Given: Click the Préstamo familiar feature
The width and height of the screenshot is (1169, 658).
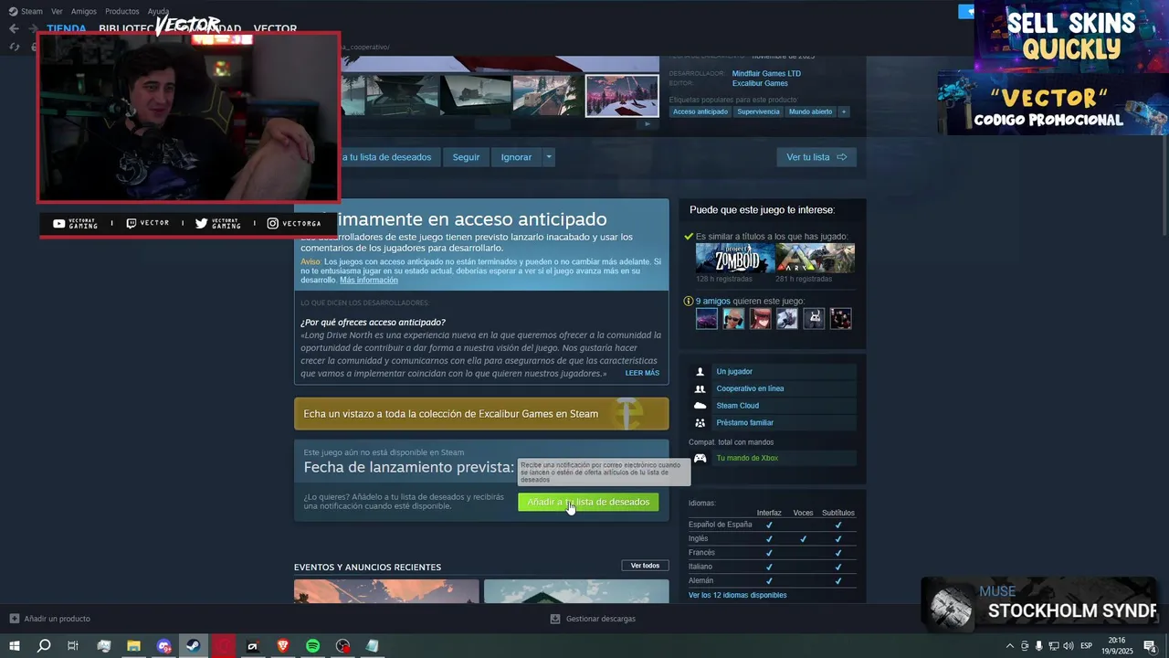Looking at the screenshot, I should click(x=773, y=423).
